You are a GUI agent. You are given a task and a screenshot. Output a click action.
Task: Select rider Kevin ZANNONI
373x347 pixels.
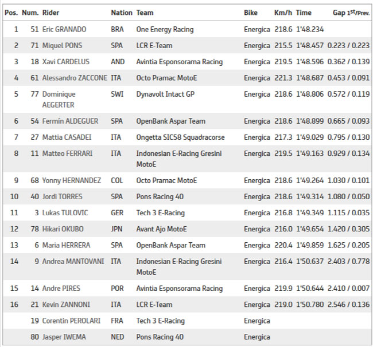(x=66, y=305)
